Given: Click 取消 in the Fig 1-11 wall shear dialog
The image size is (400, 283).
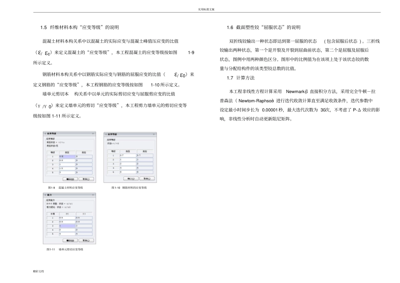Looking at the screenshot, I should 86,240.
